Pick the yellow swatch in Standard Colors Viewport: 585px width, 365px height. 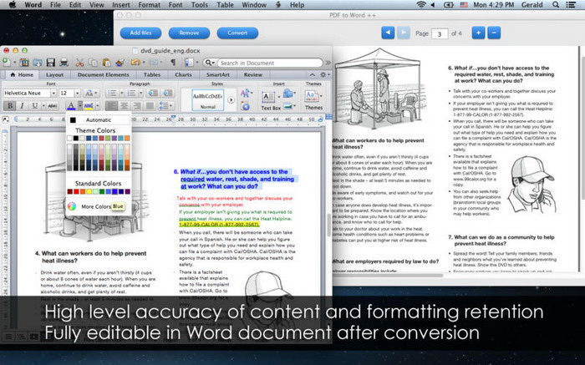[89, 191]
